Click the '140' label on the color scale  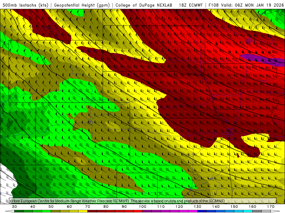click(216, 207)
